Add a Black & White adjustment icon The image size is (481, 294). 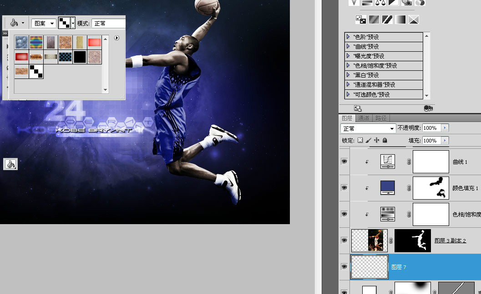point(394,3)
